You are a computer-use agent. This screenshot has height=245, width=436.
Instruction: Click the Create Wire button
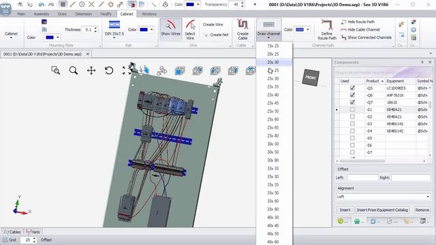[213, 24]
